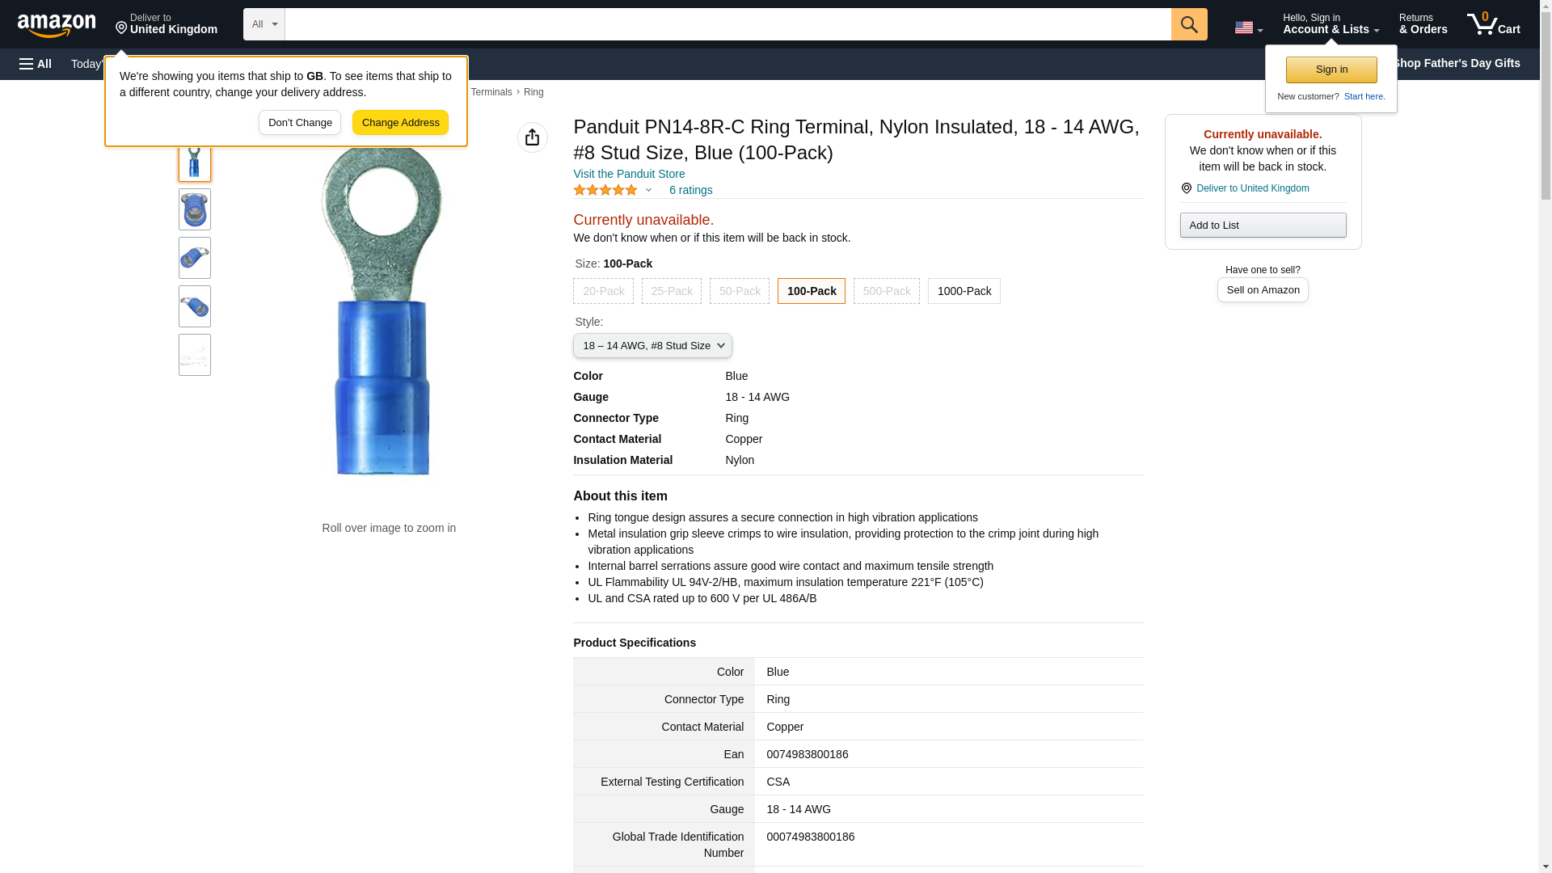Viewport: 1552px width, 873px height.
Task: Select the 1000-Pack size option
Action: tap(964, 291)
